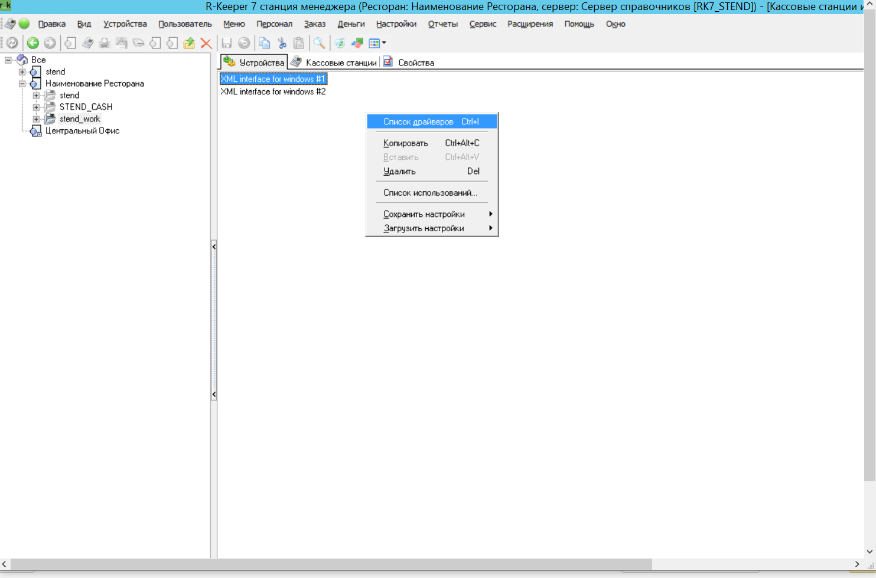The height and width of the screenshot is (578, 876).
Task: Select Копировать from the context menu
Action: pyautogui.click(x=406, y=143)
